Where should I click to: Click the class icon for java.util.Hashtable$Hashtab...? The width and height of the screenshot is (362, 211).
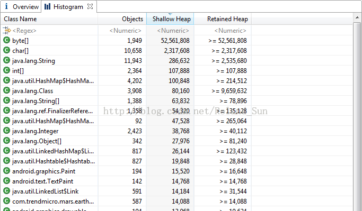[7, 161]
